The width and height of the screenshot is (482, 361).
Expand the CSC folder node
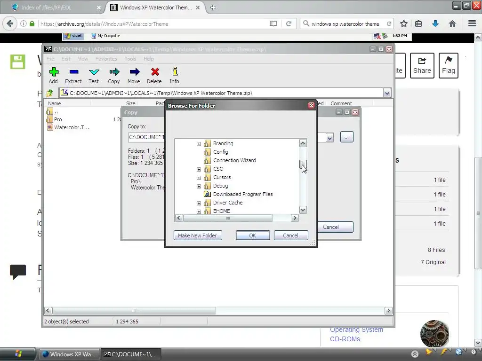[x=199, y=169]
